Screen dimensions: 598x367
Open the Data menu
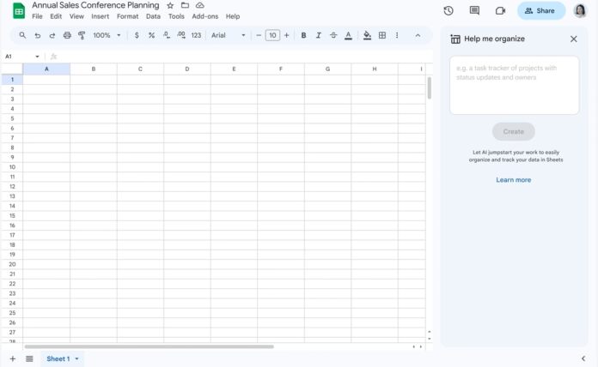[x=153, y=16]
